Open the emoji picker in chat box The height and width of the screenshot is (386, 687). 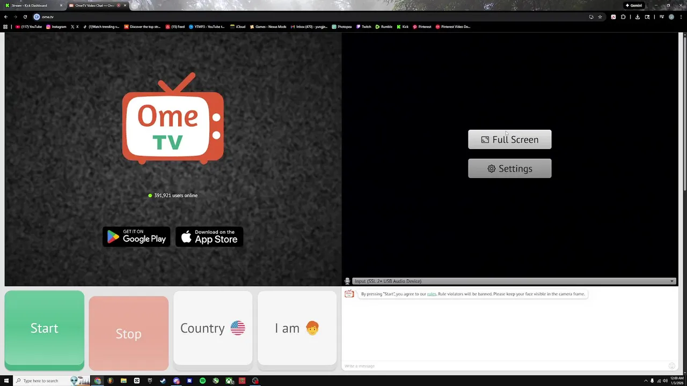(x=671, y=366)
